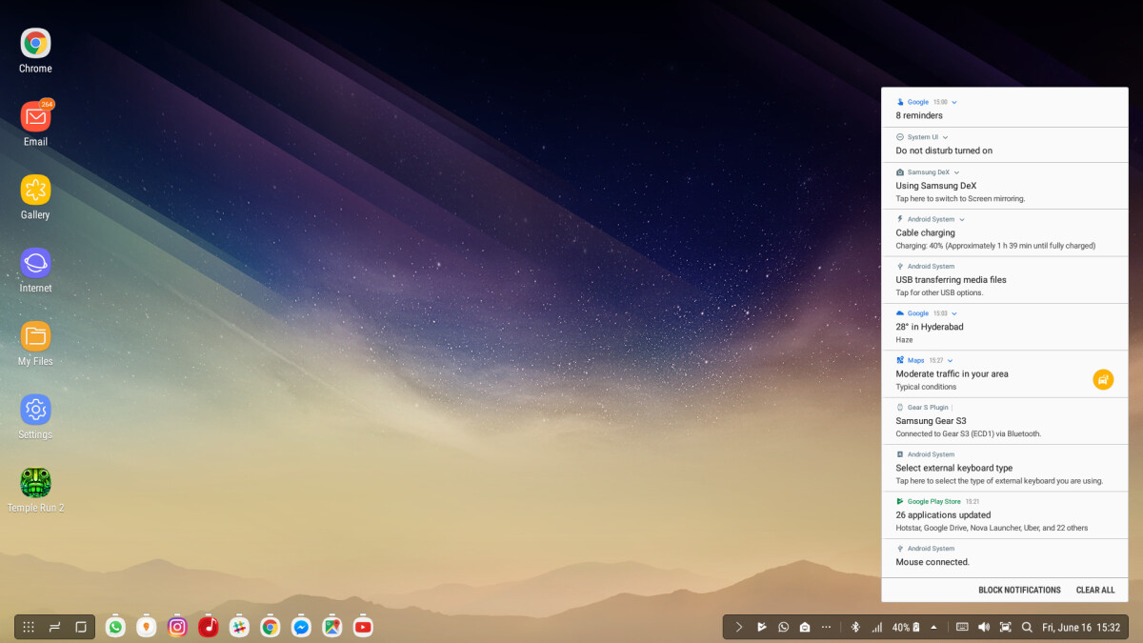The height and width of the screenshot is (643, 1143).
Task: Expand the Cable charging notification
Action: [x=964, y=219]
